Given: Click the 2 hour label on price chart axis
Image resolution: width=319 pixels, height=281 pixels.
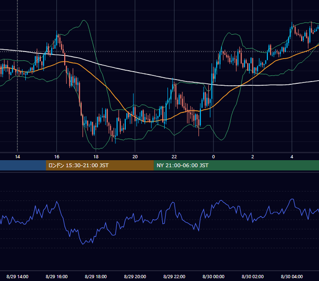Looking at the screenshot, I should 253,157.
